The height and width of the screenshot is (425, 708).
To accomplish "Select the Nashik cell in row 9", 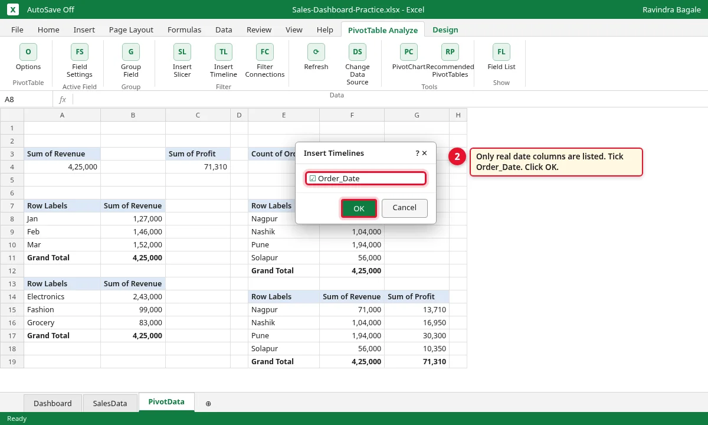I will click(284, 232).
